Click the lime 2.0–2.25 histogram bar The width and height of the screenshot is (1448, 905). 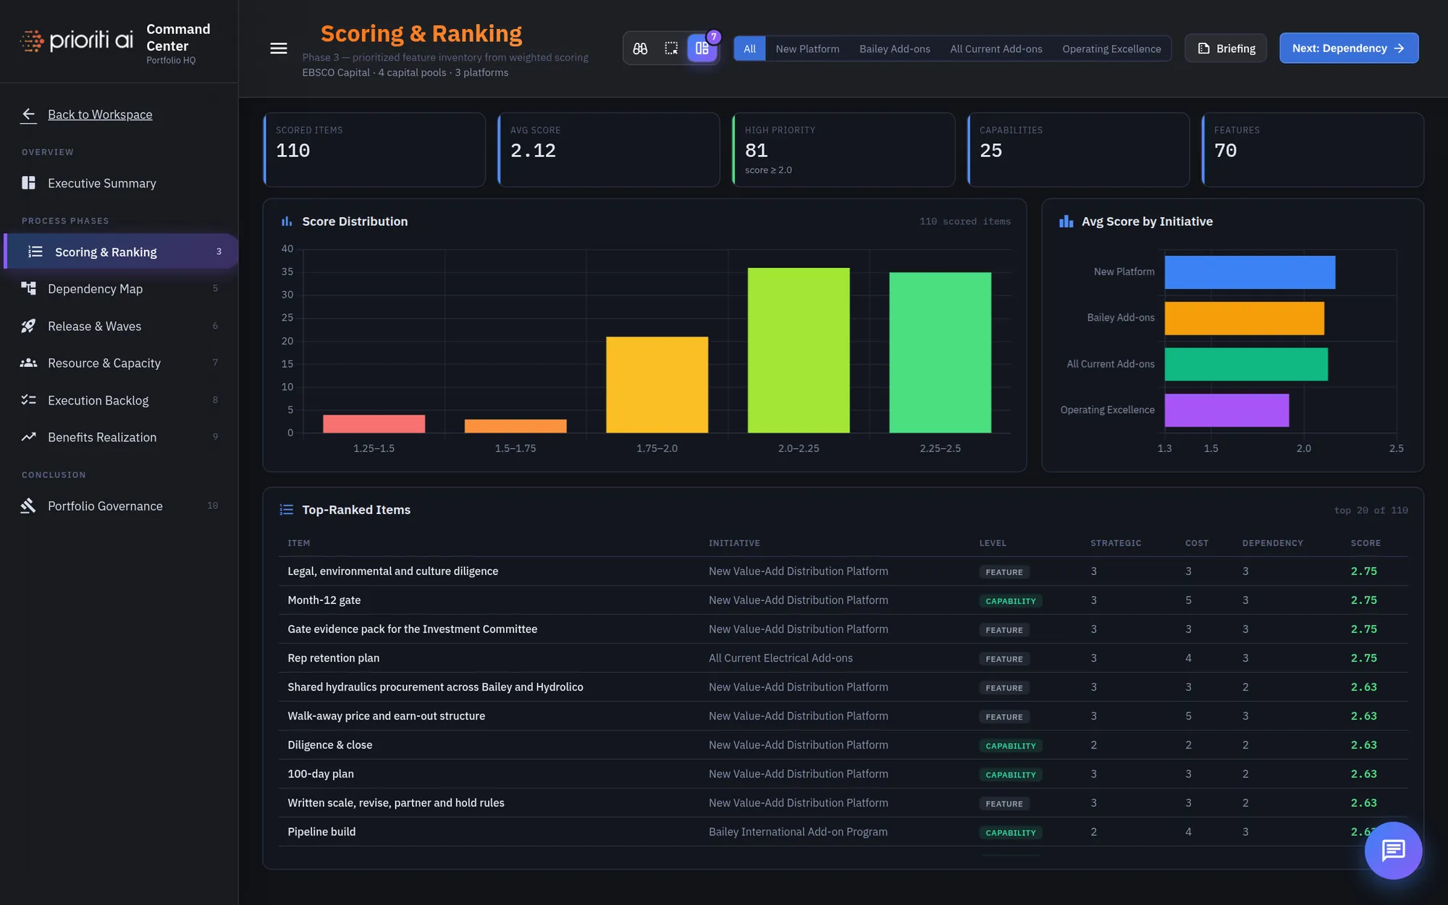799,350
